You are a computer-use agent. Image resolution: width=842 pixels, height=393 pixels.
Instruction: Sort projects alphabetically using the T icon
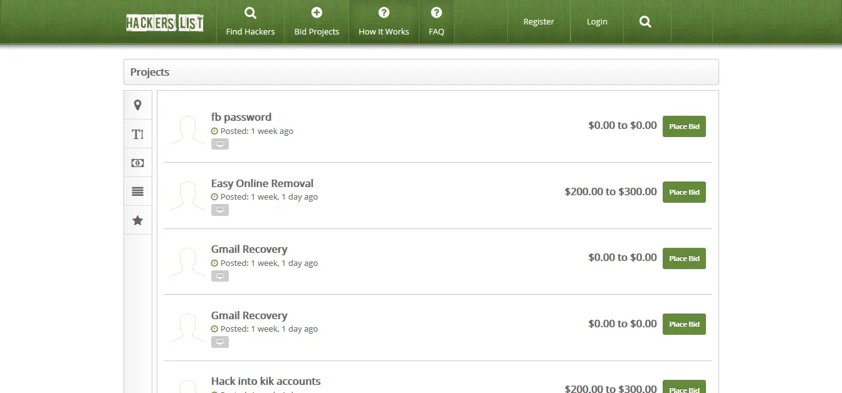[x=137, y=133]
